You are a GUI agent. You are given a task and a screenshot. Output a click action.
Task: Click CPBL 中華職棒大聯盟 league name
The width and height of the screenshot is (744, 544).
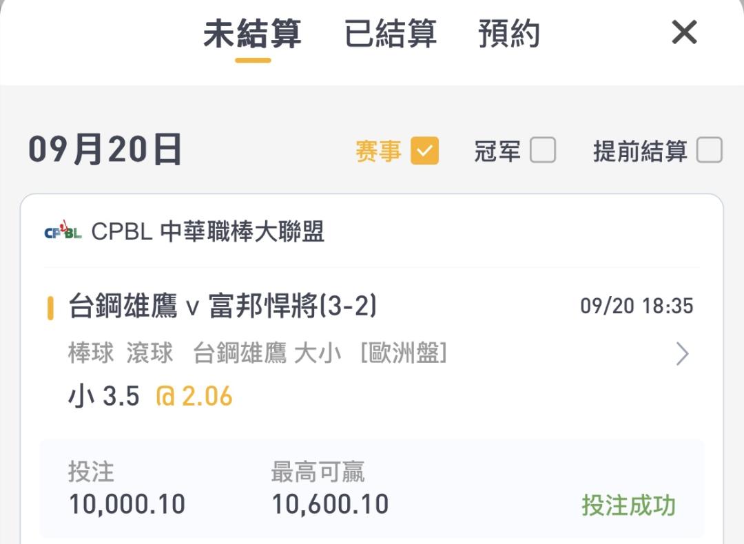(207, 231)
